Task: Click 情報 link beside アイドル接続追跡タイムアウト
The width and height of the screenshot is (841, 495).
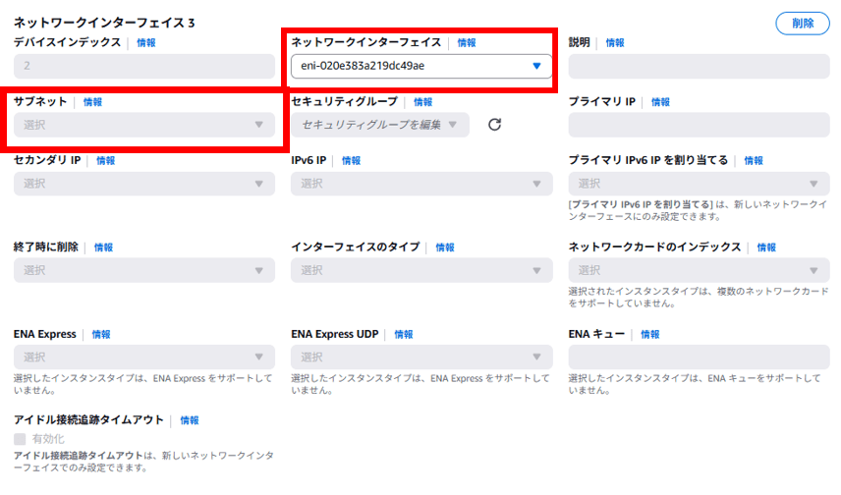Action: click(x=189, y=420)
